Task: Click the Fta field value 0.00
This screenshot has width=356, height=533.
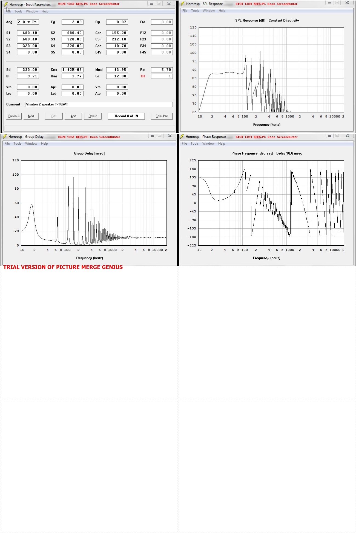Action: pyautogui.click(x=162, y=22)
